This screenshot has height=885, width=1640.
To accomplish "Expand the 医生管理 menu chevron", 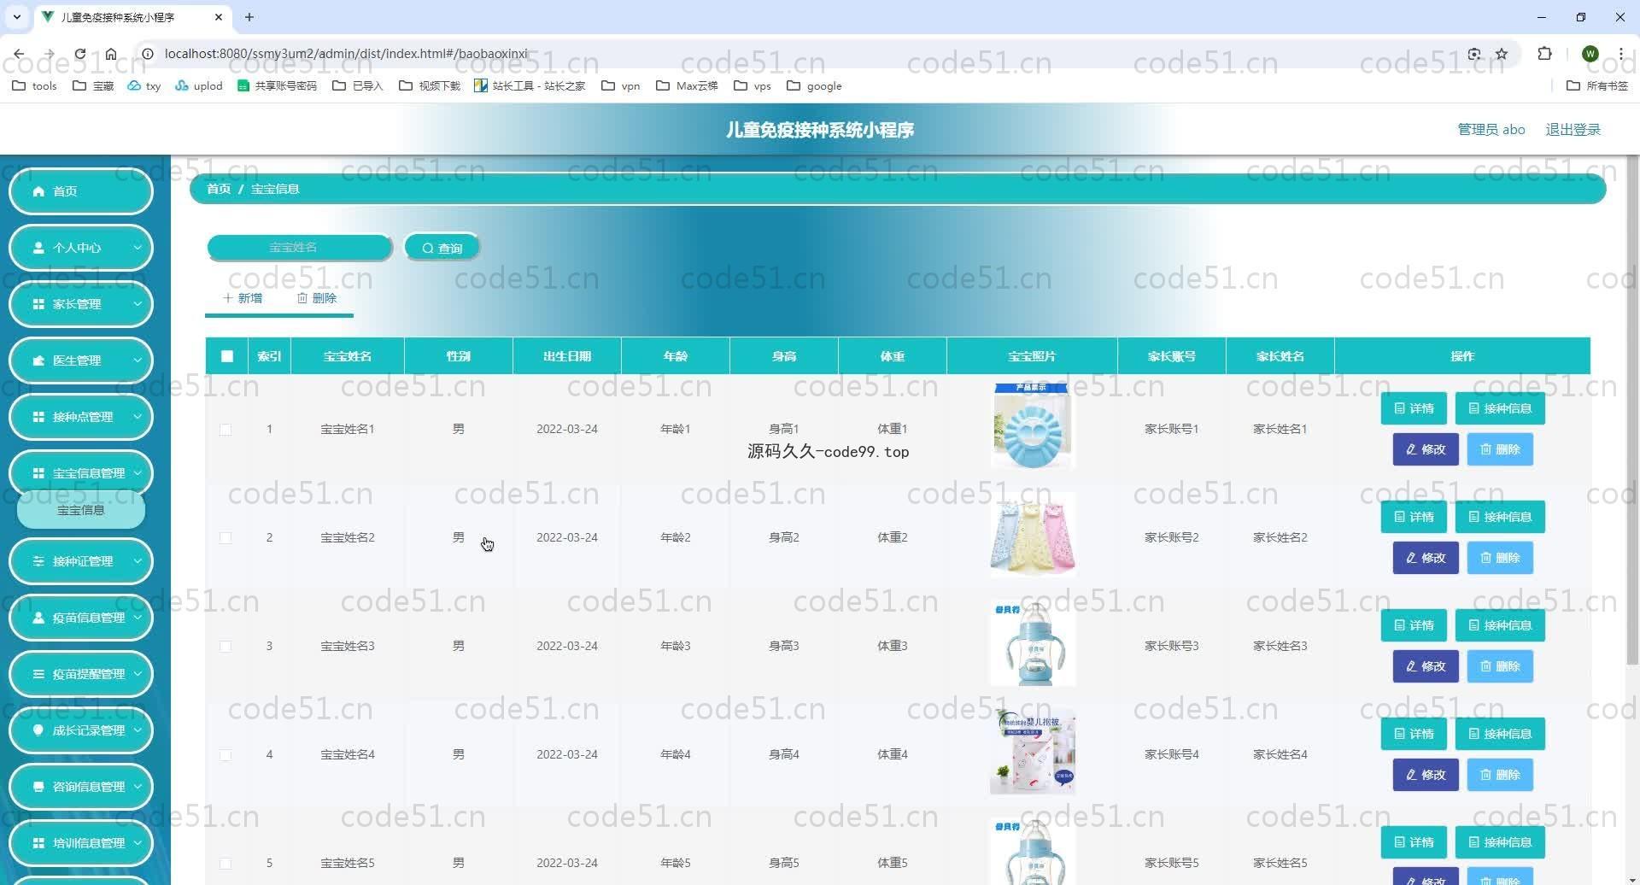I will 137,360.
